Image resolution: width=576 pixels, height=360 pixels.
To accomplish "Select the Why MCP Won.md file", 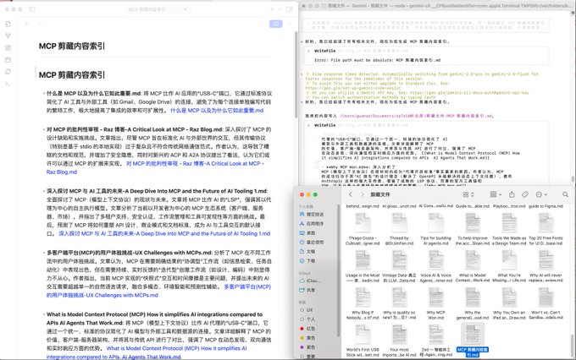I will point(436,298).
